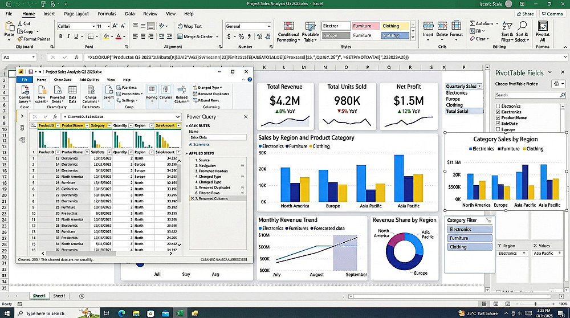Open Excel from the Windows taskbar

(180, 313)
